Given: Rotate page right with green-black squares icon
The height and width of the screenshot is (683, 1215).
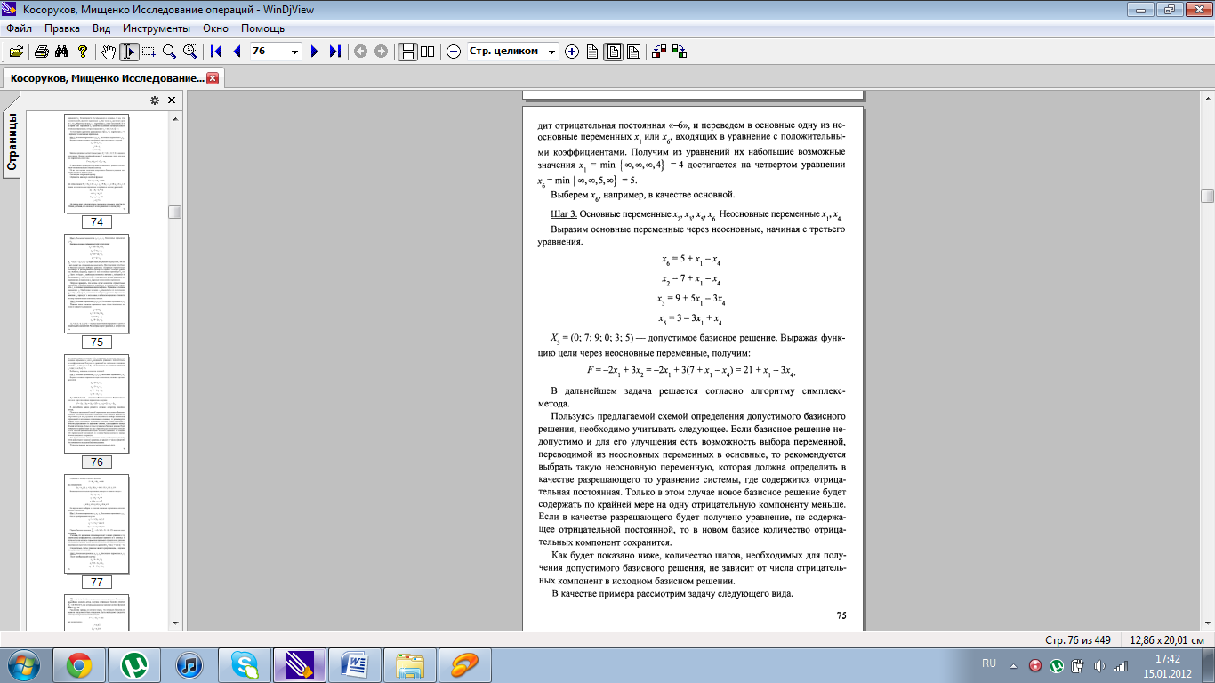Looking at the screenshot, I should [x=680, y=52].
